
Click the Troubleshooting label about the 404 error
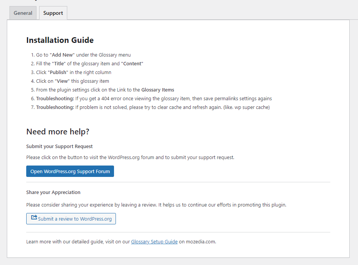[55, 98]
